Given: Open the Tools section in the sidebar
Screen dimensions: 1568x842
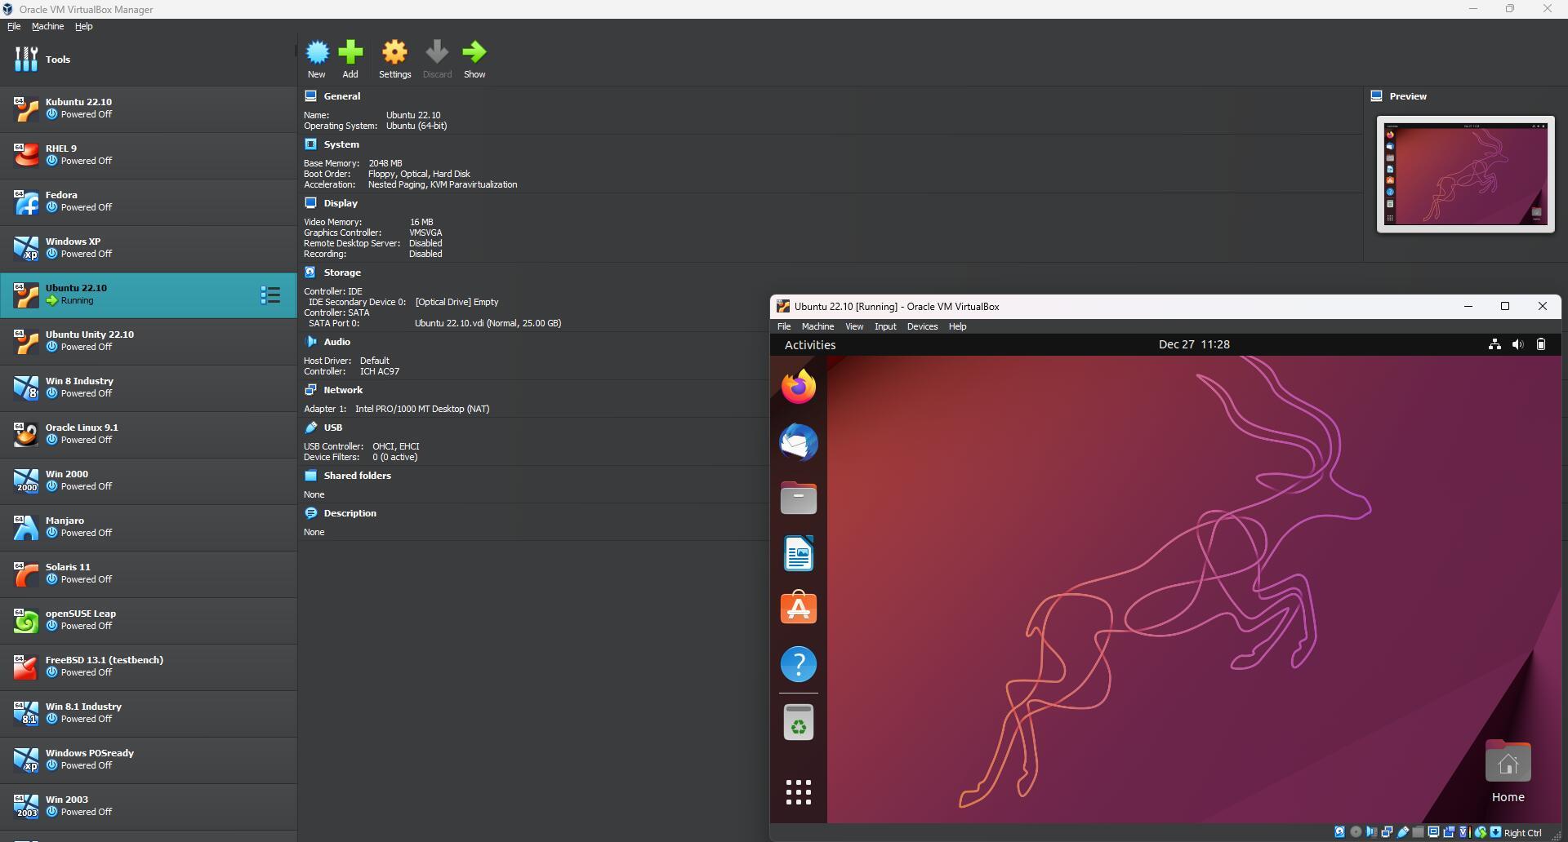Looking at the screenshot, I should point(148,59).
